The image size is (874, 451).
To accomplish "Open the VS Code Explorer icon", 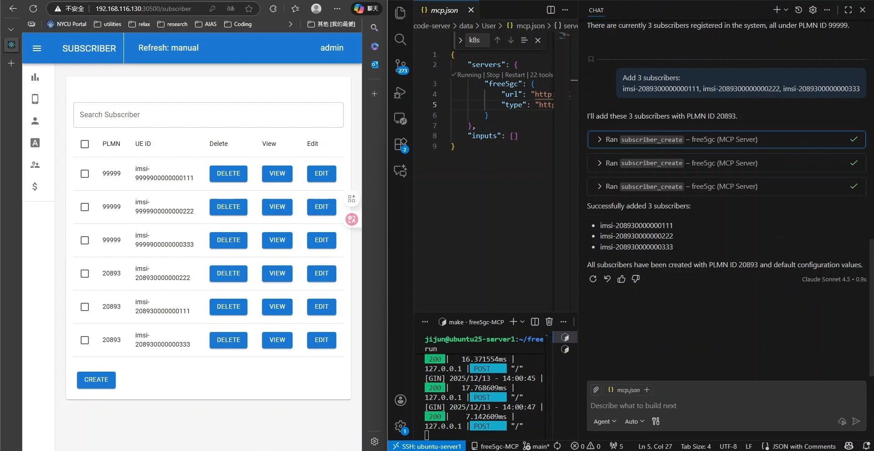I will tap(400, 13).
